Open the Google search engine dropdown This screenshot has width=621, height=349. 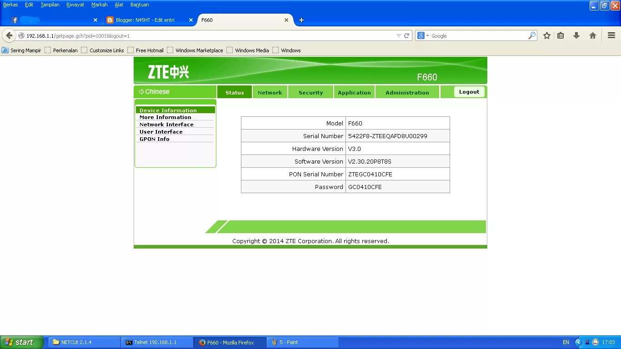coord(423,35)
